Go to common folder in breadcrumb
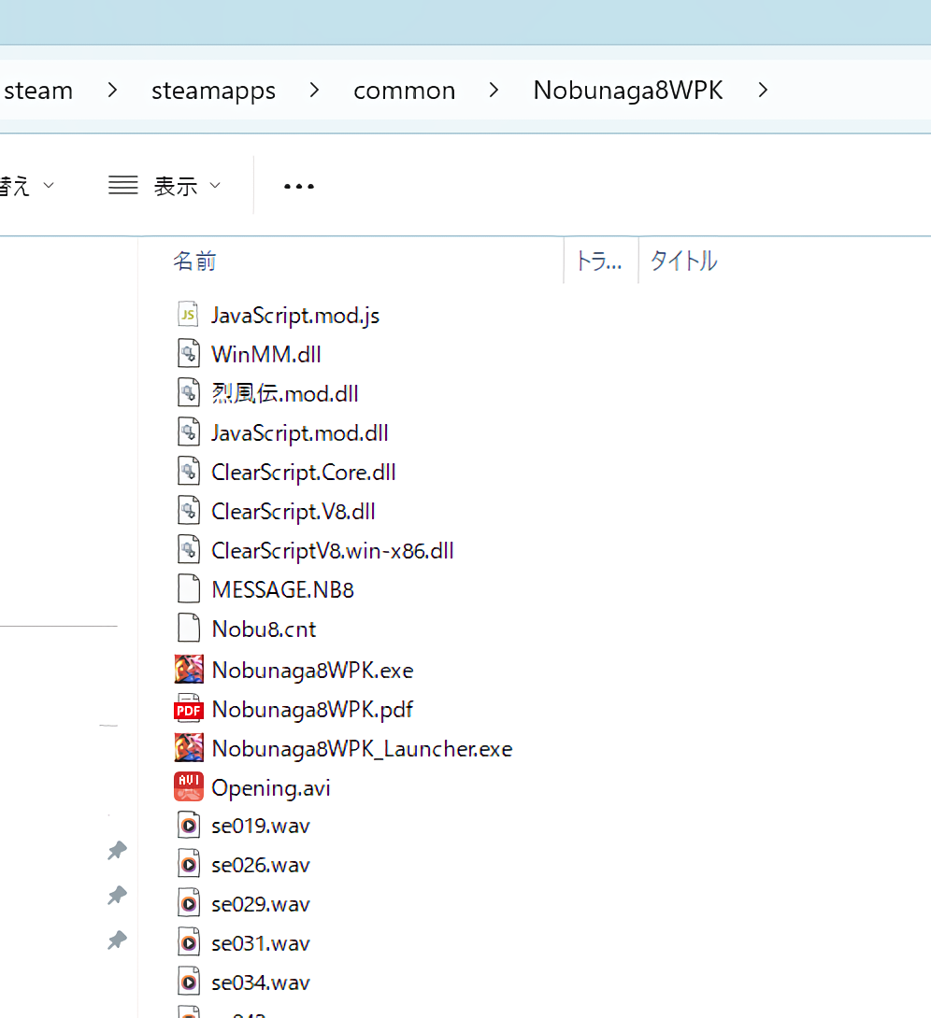 (404, 91)
